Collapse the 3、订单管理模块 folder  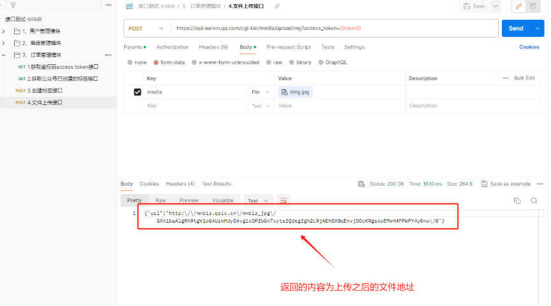coord(4,55)
